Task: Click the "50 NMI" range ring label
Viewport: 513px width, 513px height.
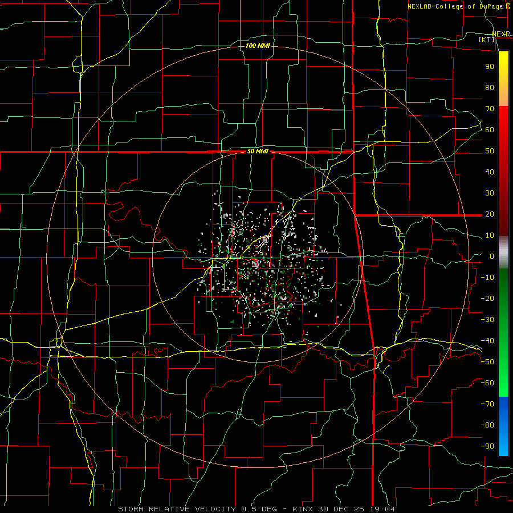Action: point(258,151)
